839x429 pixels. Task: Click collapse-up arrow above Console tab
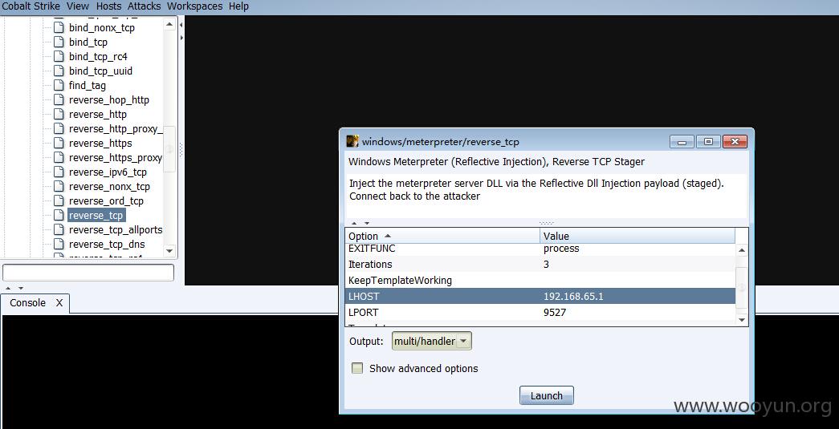[x=7, y=288]
